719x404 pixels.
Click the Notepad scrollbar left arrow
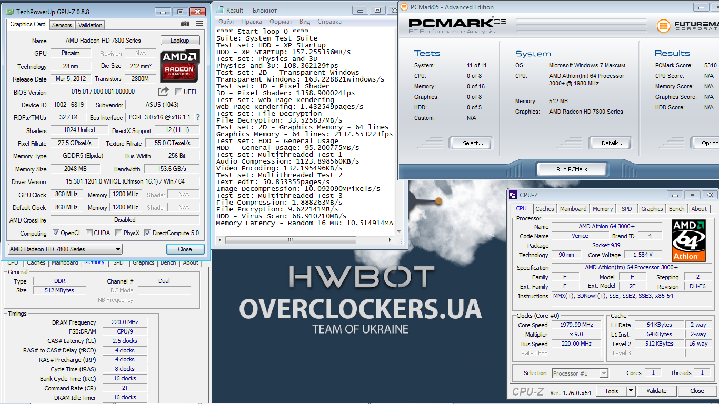pyautogui.click(x=219, y=240)
